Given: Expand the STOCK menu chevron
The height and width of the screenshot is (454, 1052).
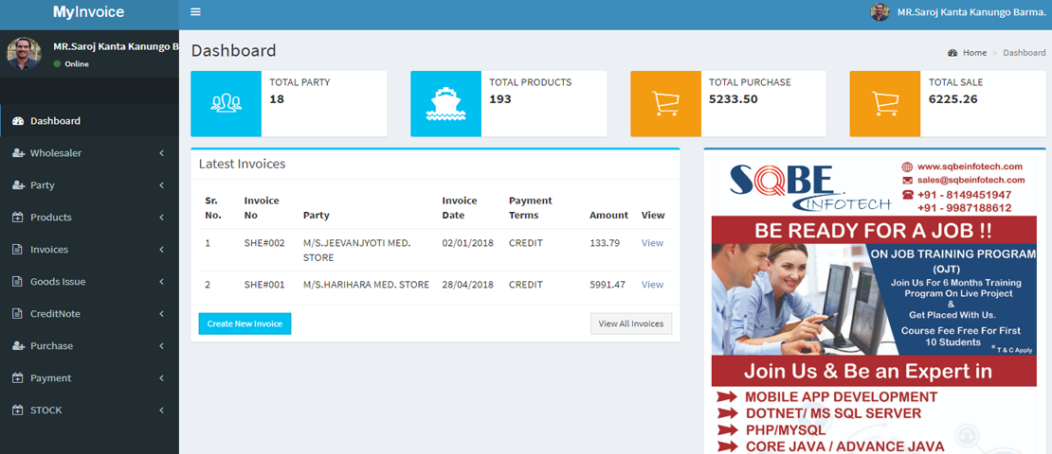Looking at the screenshot, I should (x=162, y=410).
